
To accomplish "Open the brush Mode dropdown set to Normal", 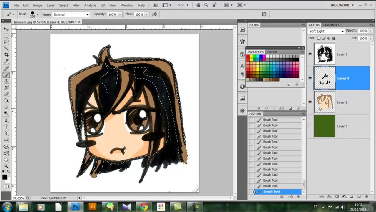I will (x=71, y=14).
